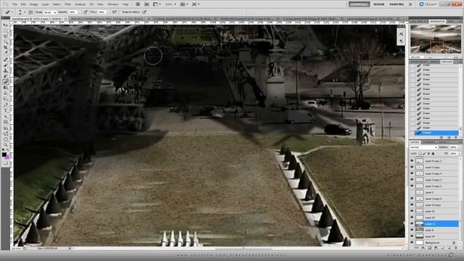
Task: Toggle eye icon for Layer 10 copy
Action: [412, 204]
